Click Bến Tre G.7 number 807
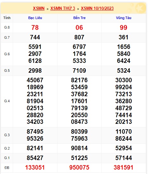148x174 pixels. (79, 37)
